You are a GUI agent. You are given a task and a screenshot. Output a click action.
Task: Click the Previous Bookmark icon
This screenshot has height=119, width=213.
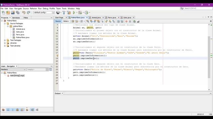coord(106,21)
